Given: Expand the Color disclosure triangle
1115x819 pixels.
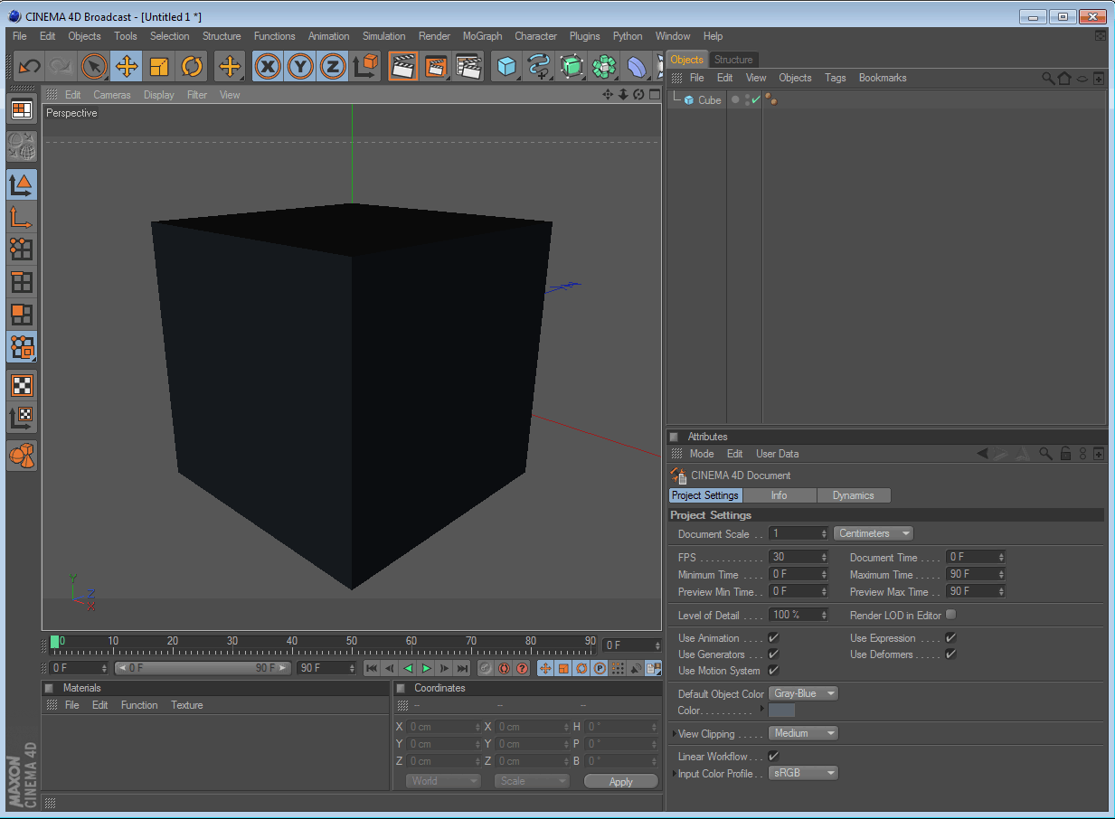Looking at the screenshot, I should (762, 710).
